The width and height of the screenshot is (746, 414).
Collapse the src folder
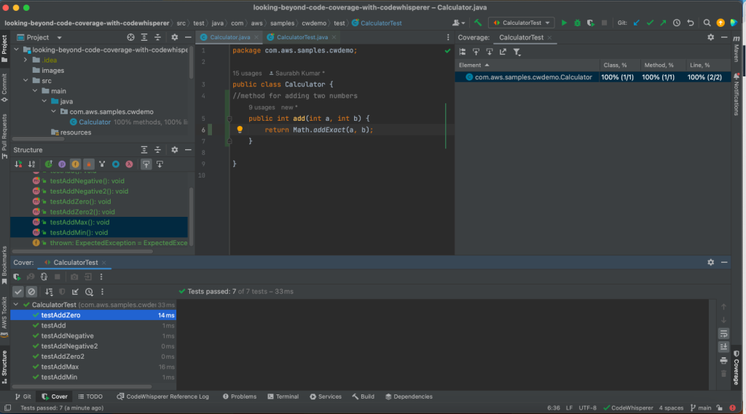[x=25, y=81]
